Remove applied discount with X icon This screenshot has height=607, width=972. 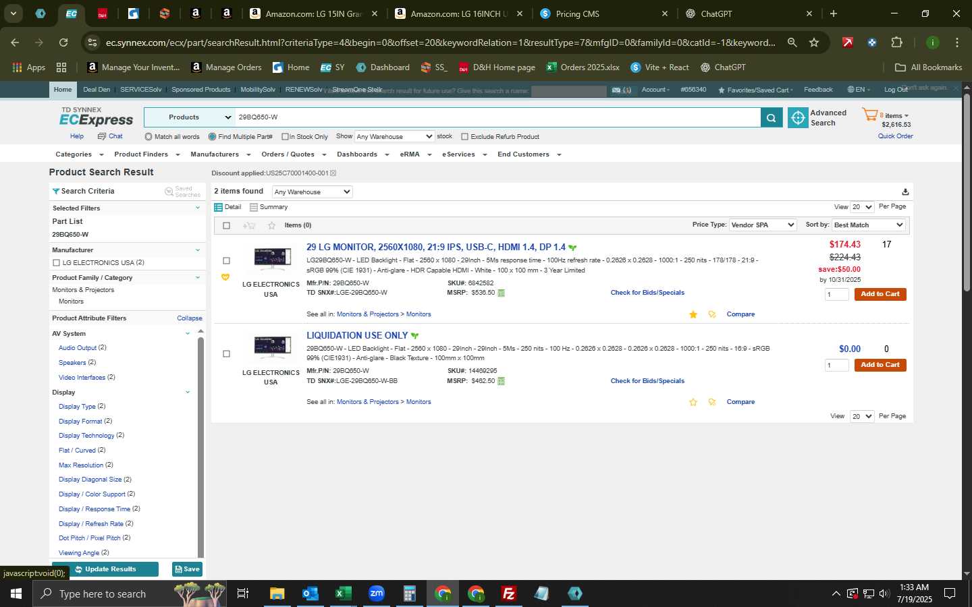click(x=333, y=173)
